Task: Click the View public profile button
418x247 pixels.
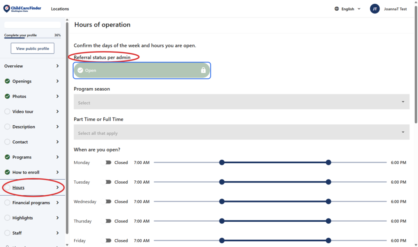Action: (32, 49)
